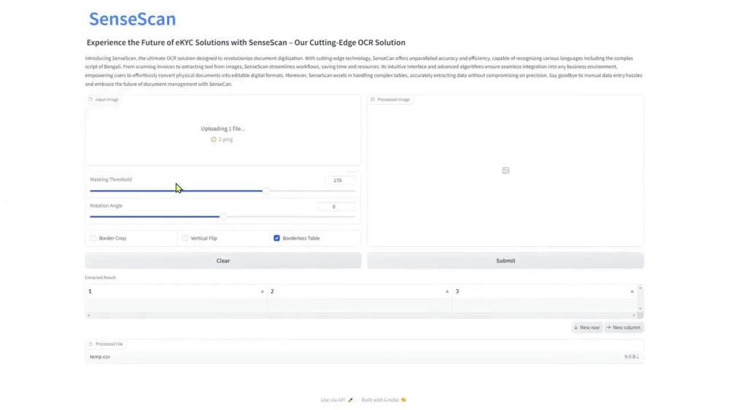The width and height of the screenshot is (729, 410).
Task: Add a new column to the table
Action: pyautogui.click(x=624, y=328)
